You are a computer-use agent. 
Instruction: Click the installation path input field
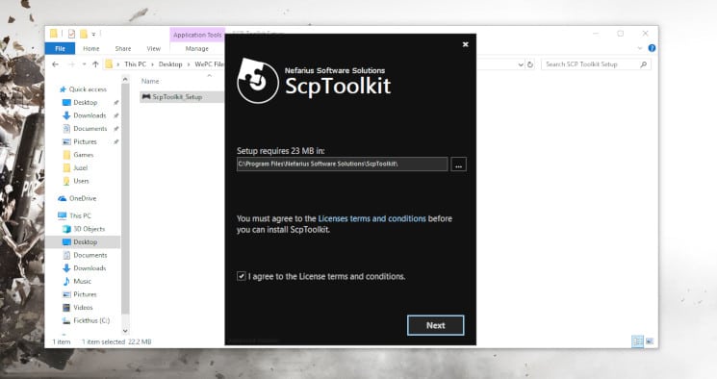[x=342, y=164]
